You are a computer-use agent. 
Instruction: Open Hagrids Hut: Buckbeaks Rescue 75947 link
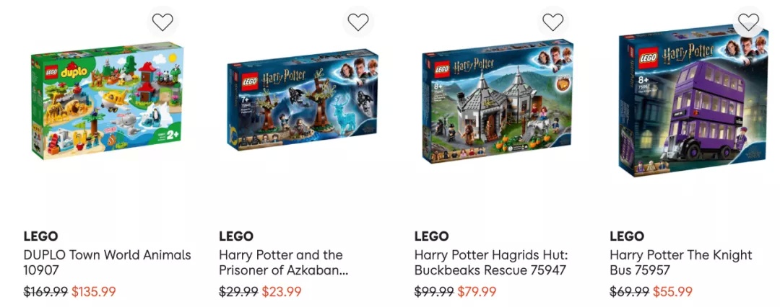[x=491, y=263]
